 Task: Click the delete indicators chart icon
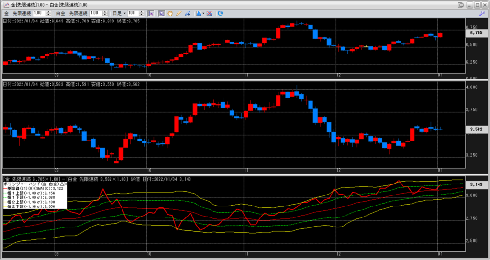(210, 13)
